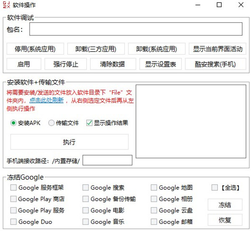
Task: Click the 点击此处刷新 link
Action: click(46, 100)
